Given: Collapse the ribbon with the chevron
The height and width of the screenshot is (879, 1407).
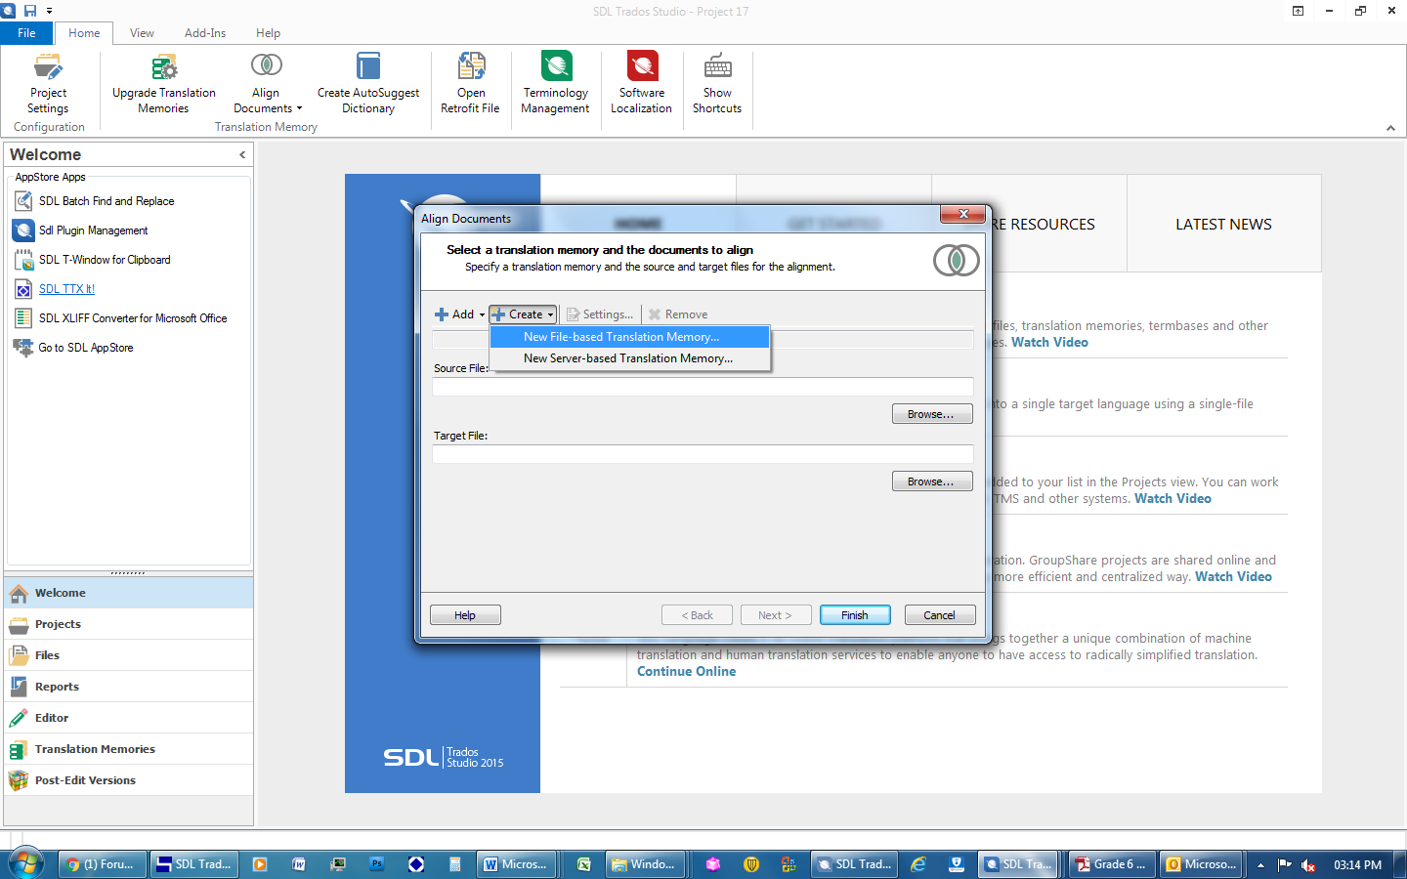Looking at the screenshot, I should point(1390,128).
